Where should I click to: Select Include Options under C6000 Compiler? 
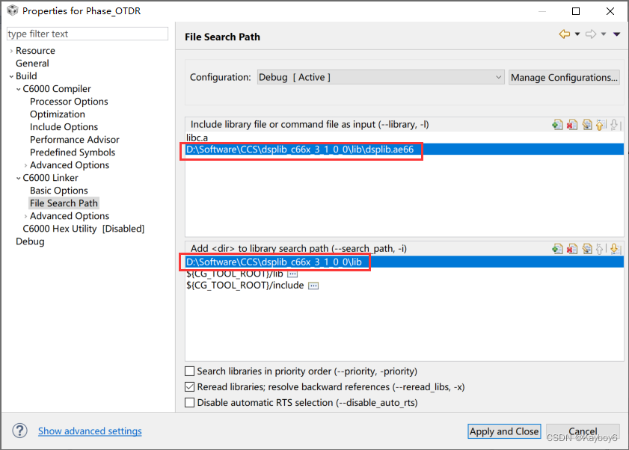tap(64, 127)
